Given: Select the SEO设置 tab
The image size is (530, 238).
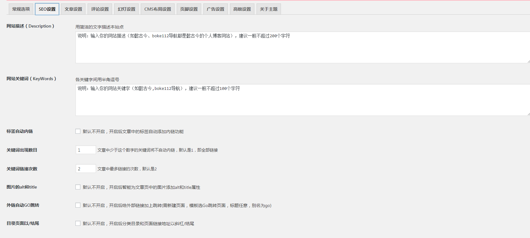Looking at the screenshot, I should point(47,9).
